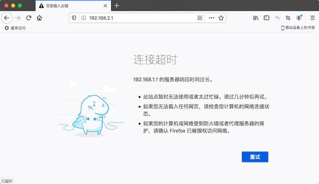Screen dimensions: 319x184
Task: Click the QR code icon in address bar
Action: [200, 18]
